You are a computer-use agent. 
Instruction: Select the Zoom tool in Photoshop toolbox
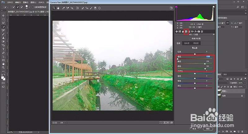coord(3,67)
